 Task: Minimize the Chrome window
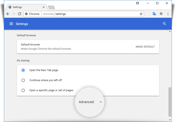148,3
